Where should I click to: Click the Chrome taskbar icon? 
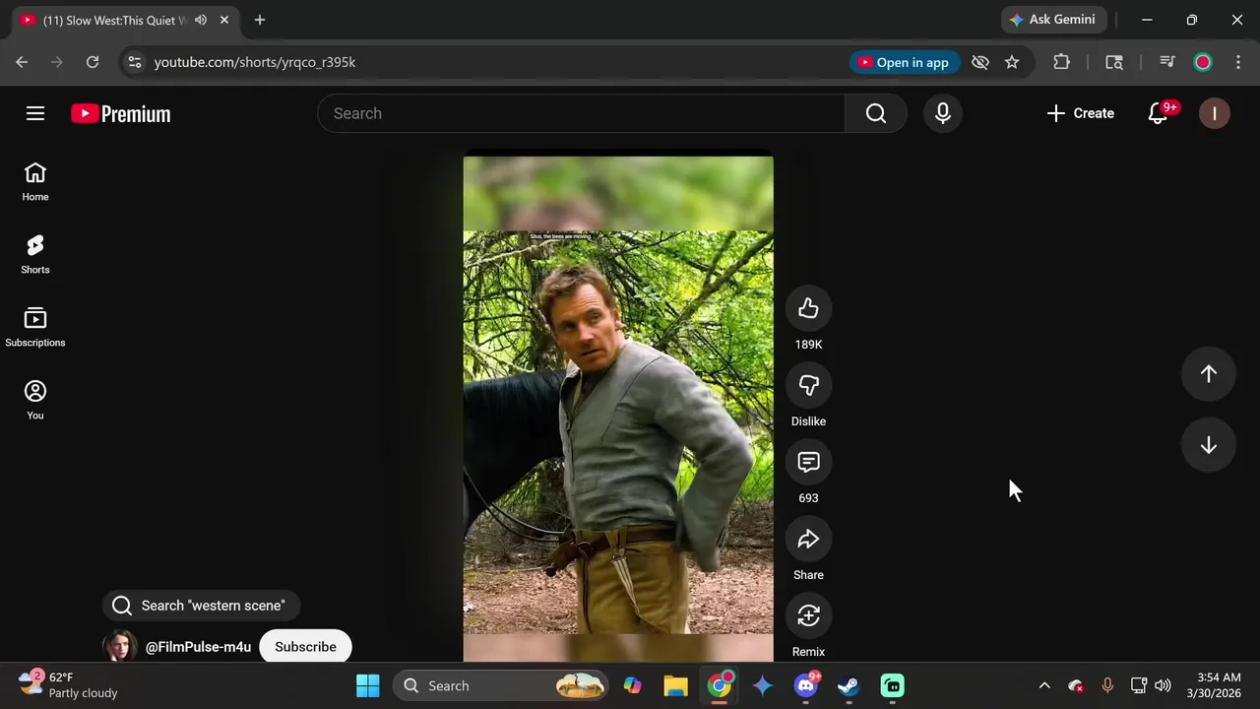coord(721,685)
